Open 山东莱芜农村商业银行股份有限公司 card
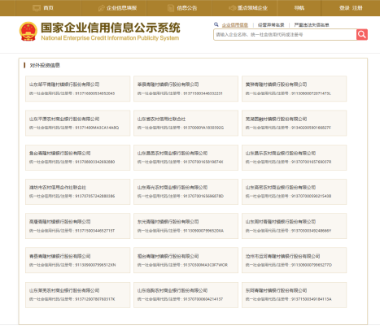 tap(78, 295)
